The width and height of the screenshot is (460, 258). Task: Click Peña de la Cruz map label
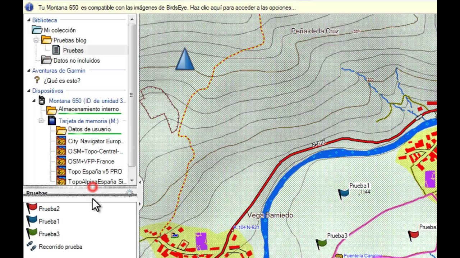[x=315, y=31]
